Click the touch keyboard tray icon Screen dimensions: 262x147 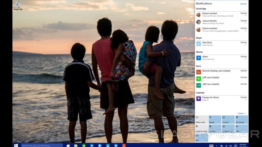pos(211,146)
